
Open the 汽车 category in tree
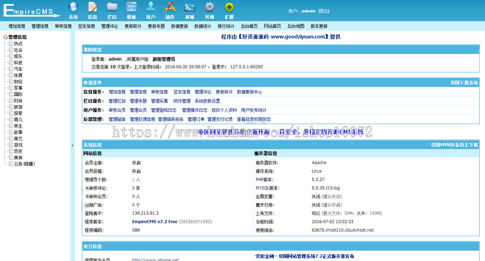click(18, 69)
